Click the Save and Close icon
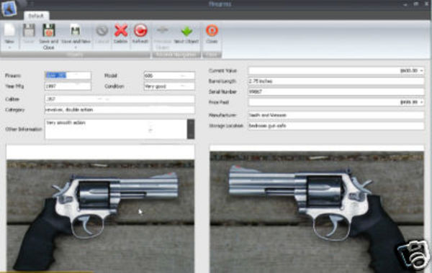 point(49,30)
